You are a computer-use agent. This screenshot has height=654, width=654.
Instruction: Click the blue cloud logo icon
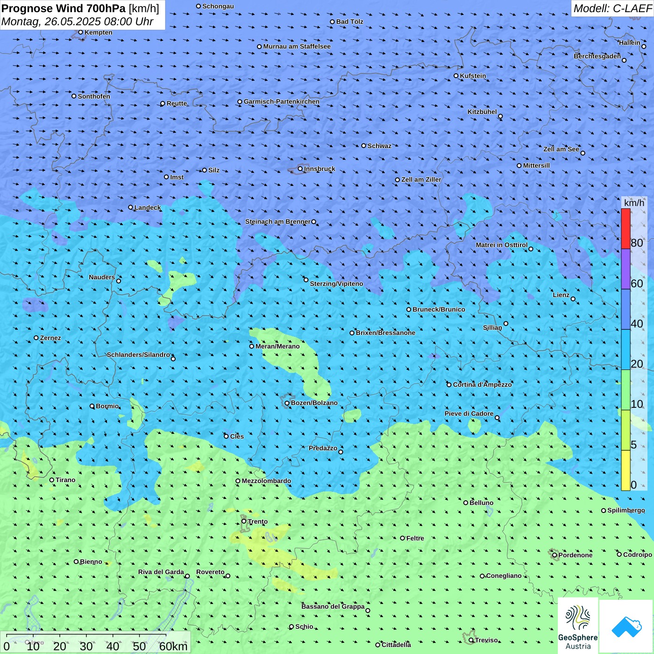[x=626, y=626]
